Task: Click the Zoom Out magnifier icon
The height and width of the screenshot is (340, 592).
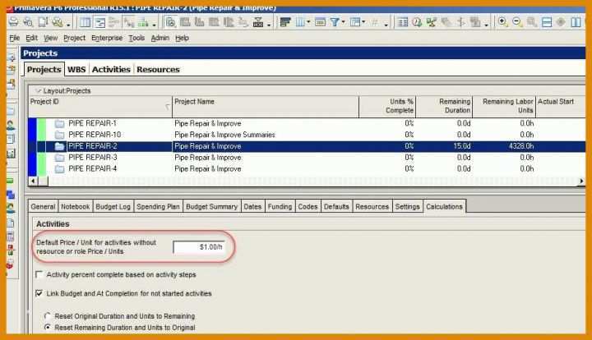Action: 517,22
